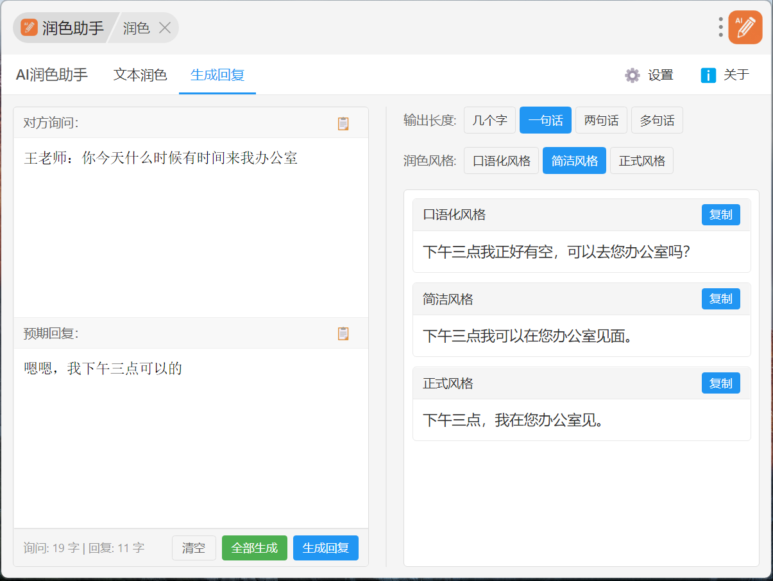Click the 润色 breadcrumb tab
Screen dimensions: 773x581
[137, 28]
